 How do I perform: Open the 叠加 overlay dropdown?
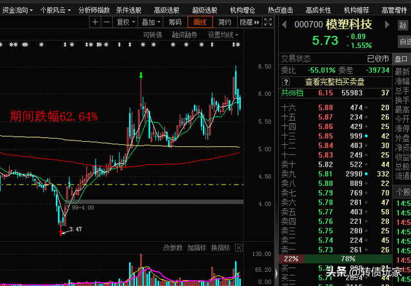151,22
